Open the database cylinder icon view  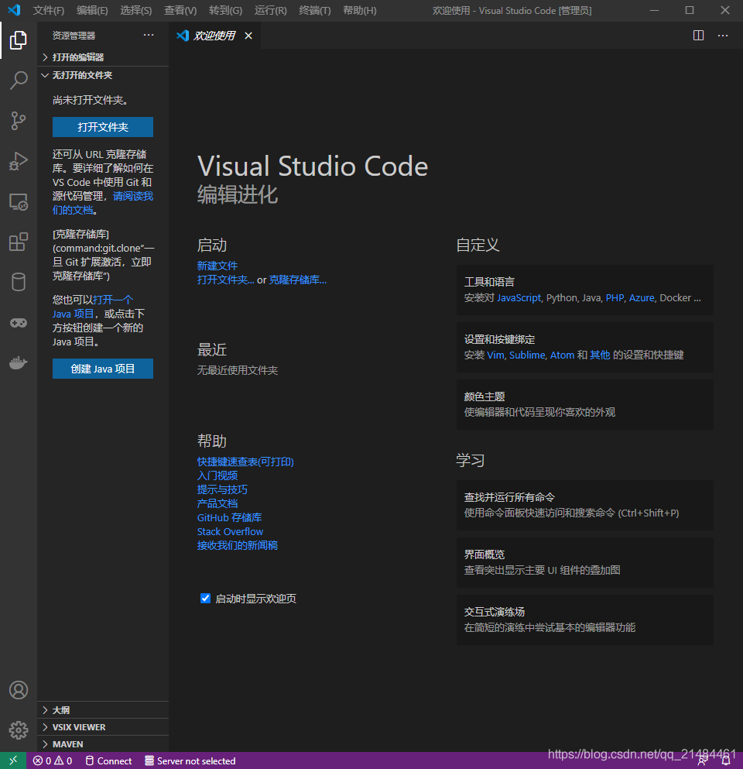click(x=19, y=282)
